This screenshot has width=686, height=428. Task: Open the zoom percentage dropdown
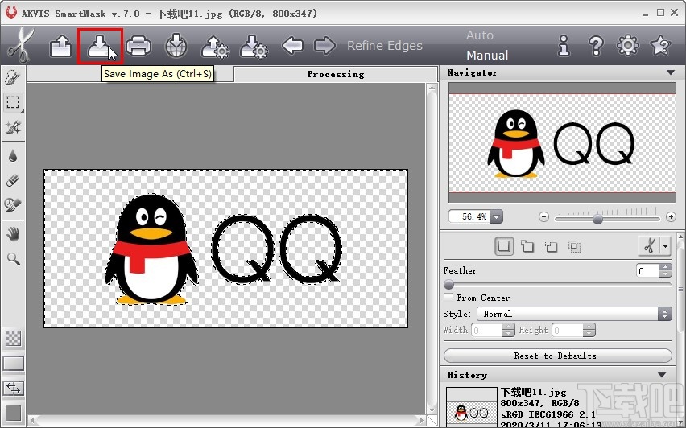pos(497,216)
